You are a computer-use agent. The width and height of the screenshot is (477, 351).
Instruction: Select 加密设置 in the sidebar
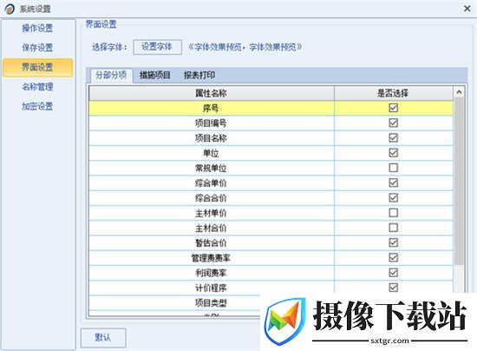click(37, 106)
